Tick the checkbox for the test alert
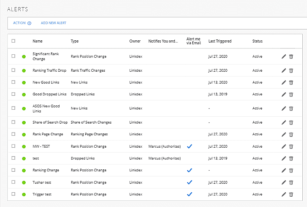The height and width of the screenshot is (207, 307). pyautogui.click(x=13, y=158)
